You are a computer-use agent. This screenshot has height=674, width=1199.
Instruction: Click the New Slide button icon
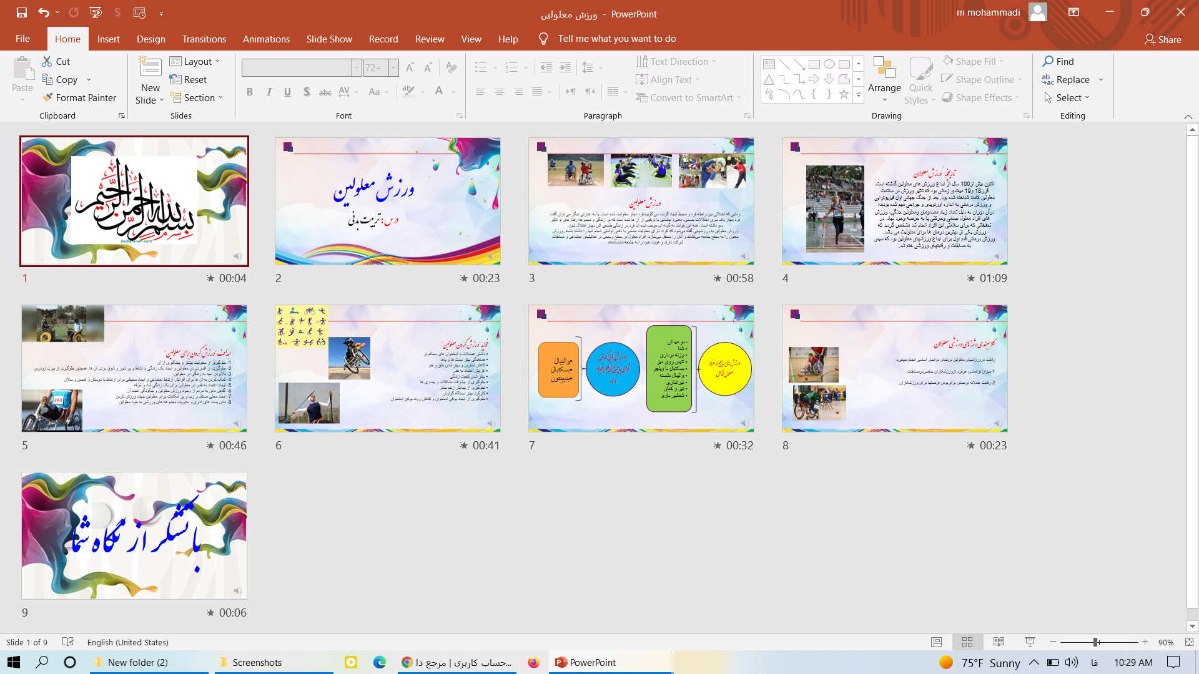pos(150,69)
